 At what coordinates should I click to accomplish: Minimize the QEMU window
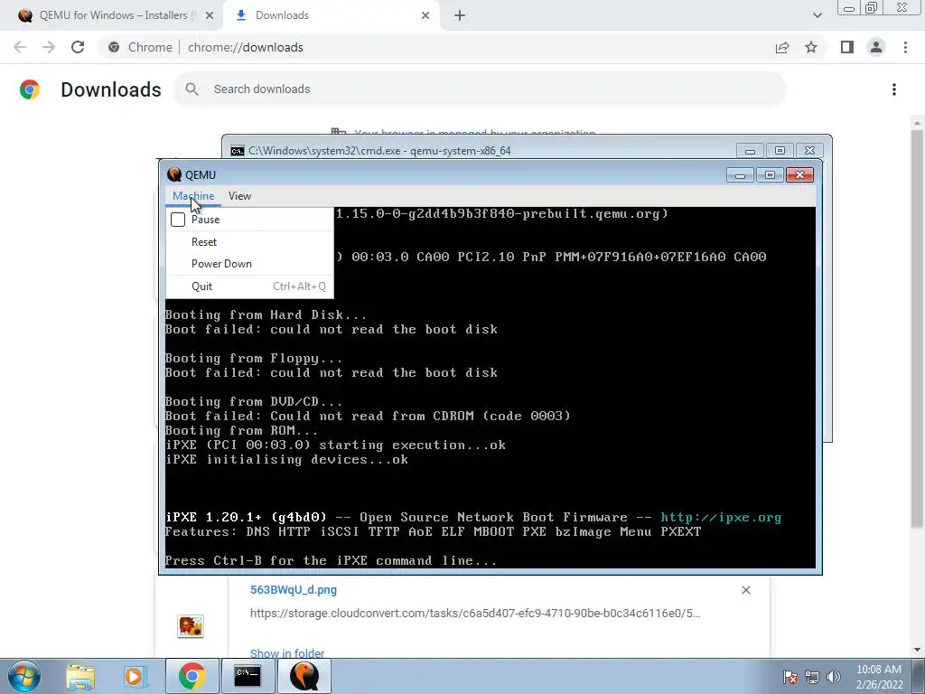[x=740, y=174]
